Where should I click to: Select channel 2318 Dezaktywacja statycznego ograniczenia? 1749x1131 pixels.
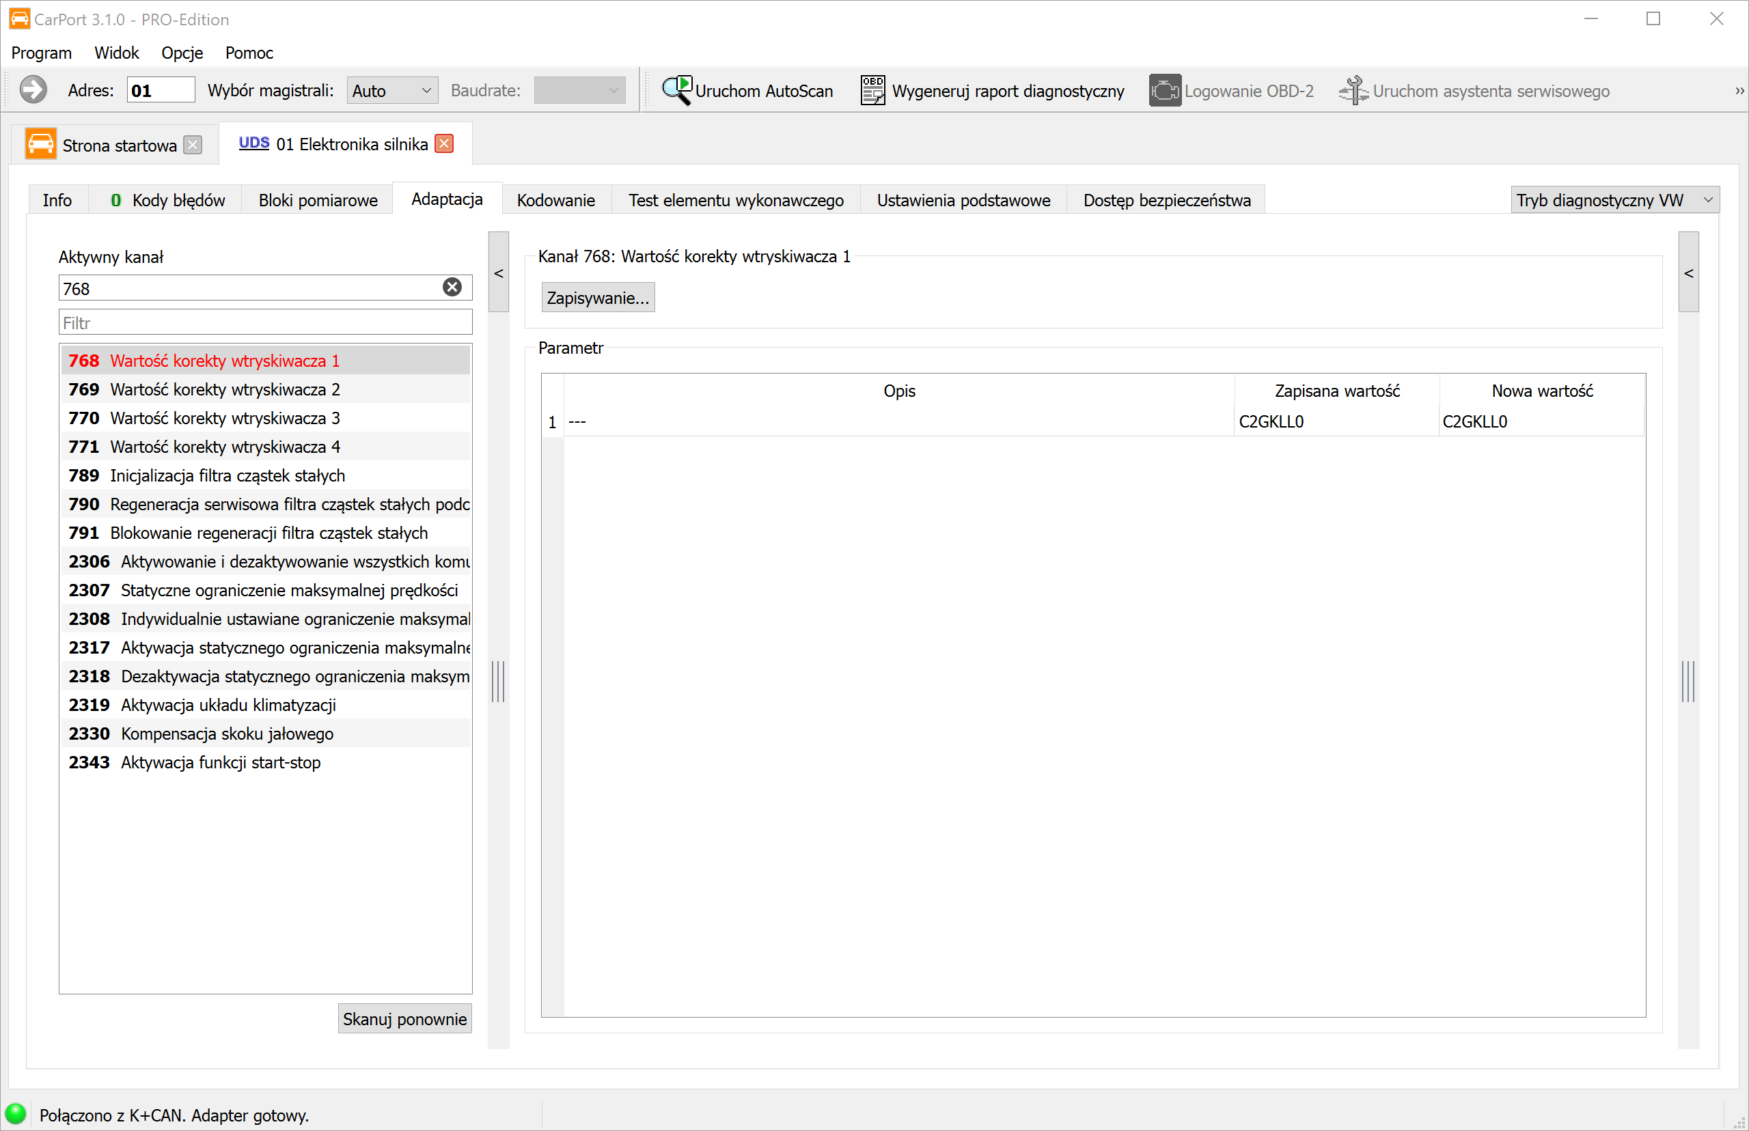pos(265,675)
